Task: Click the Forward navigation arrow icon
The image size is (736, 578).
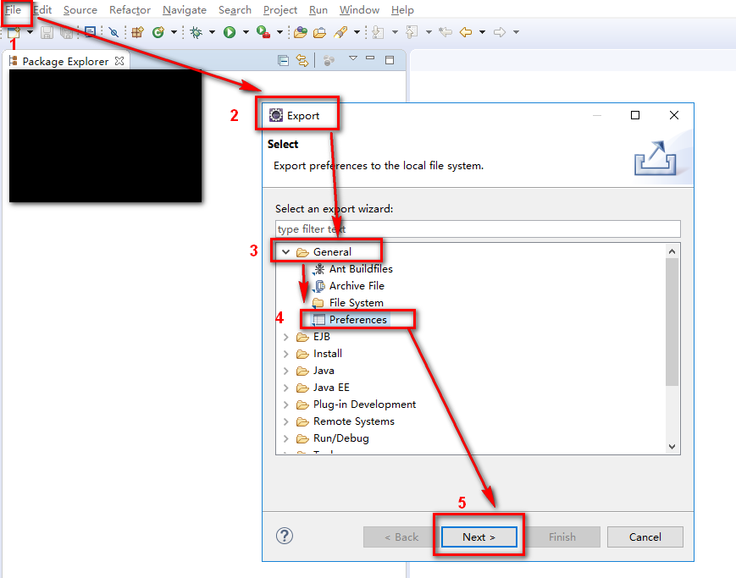Action: click(x=500, y=32)
